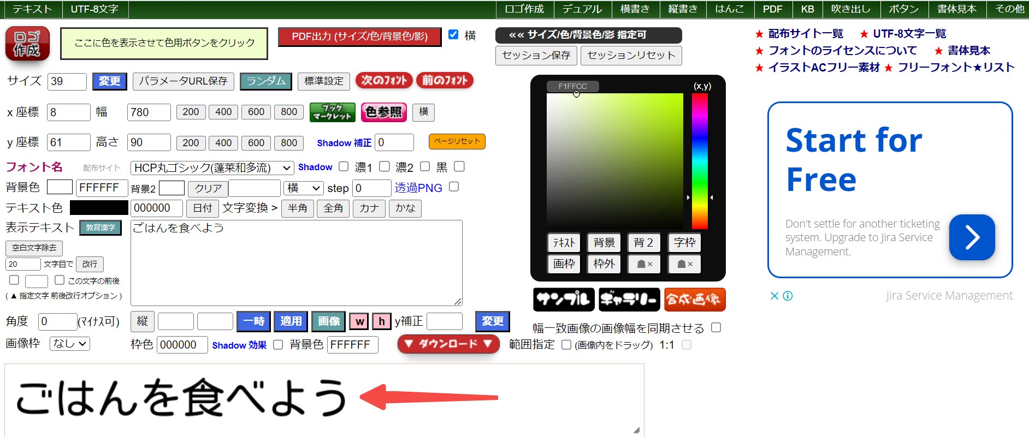Enable the 透過PNG checkbox
The height and width of the screenshot is (437, 1029).
454,187
